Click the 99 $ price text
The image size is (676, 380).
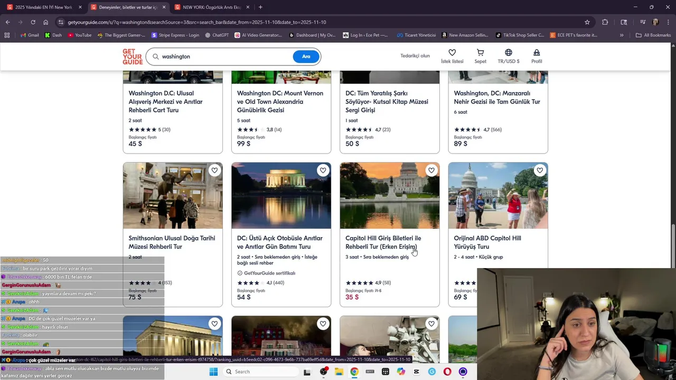click(243, 144)
